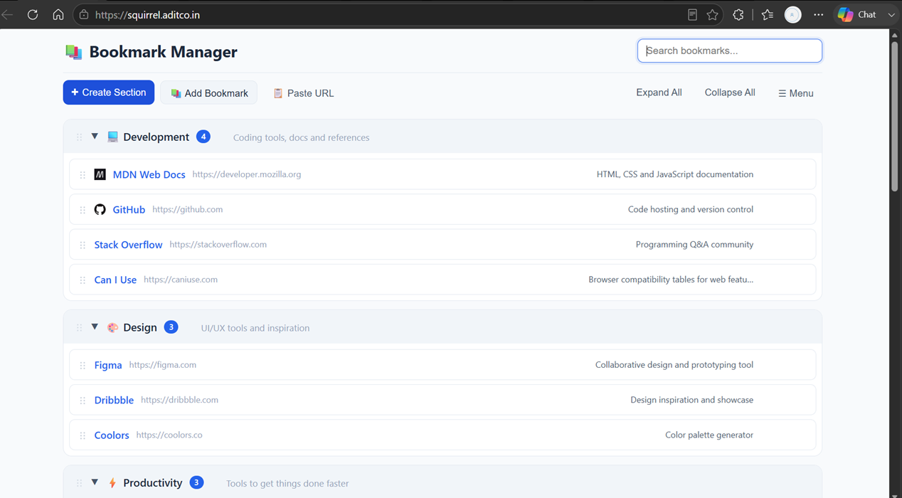Open browser settings and more ellipsis
This screenshot has width=902, height=498.
pyautogui.click(x=819, y=14)
